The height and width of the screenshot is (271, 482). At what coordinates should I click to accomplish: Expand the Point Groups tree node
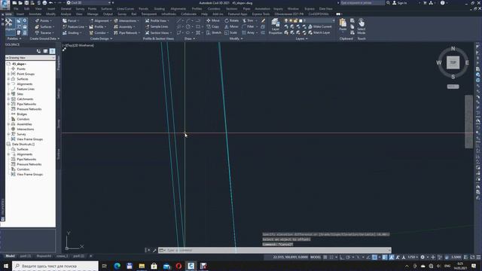pos(8,74)
